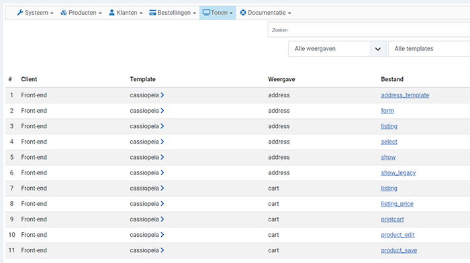This screenshot has width=470, height=263.
Task: Open the show_legacy file link
Action: 398,173
